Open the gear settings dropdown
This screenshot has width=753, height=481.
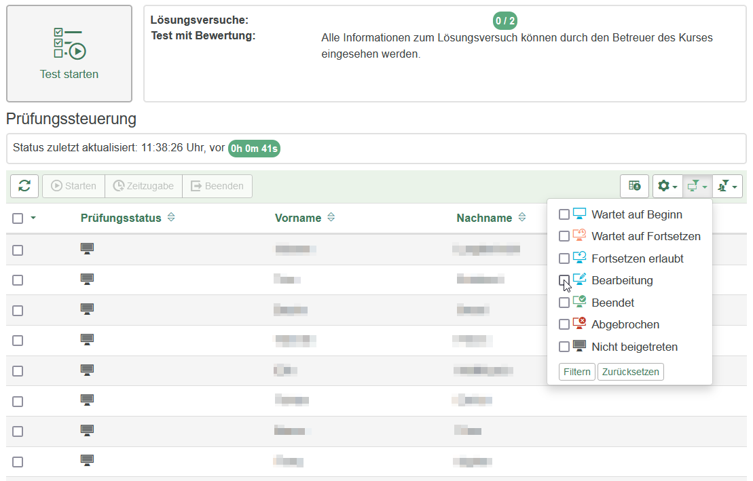pyautogui.click(x=667, y=186)
